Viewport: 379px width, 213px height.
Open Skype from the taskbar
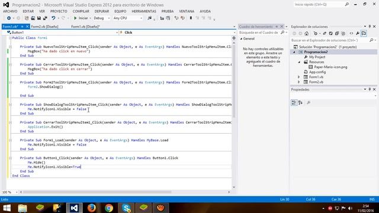coord(126,208)
